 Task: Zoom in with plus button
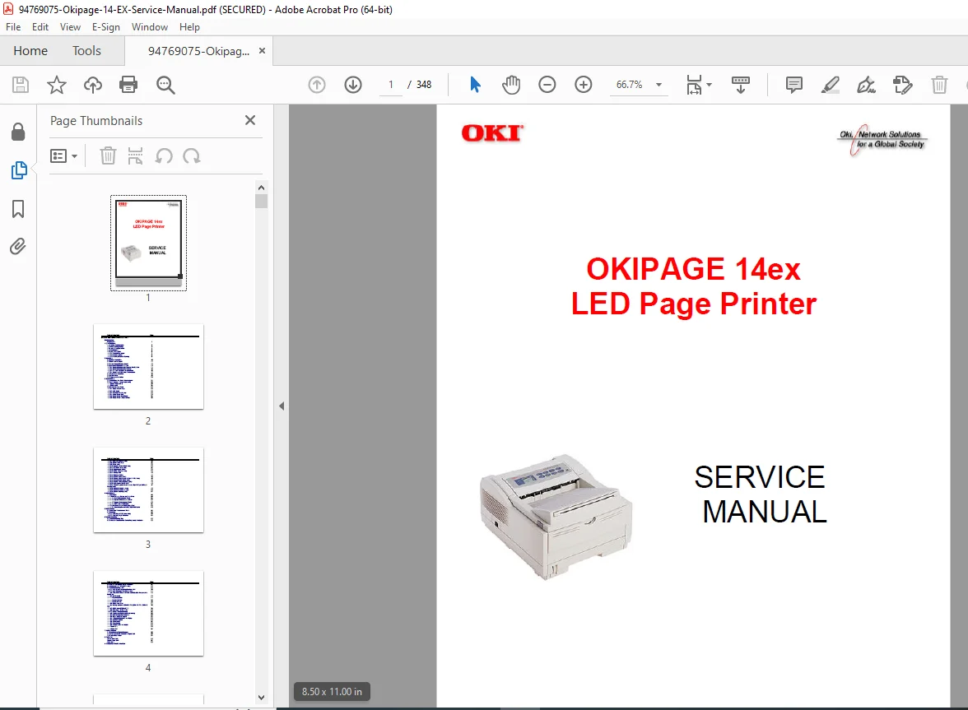tap(584, 85)
